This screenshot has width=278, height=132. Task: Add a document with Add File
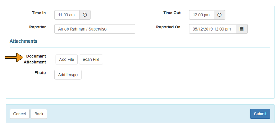click(66, 59)
